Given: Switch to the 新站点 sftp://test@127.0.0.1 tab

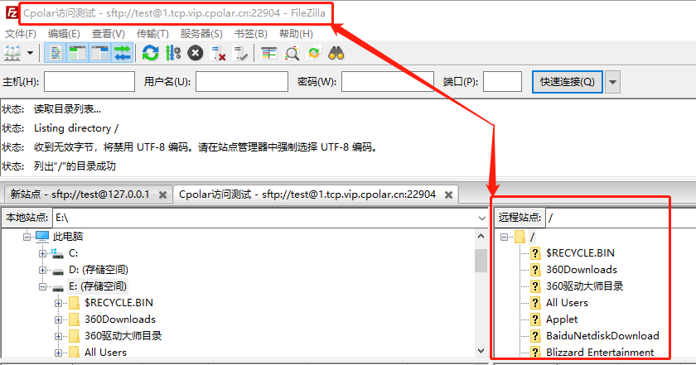Looking at the screenshot, I should click(x=80, y=195).
